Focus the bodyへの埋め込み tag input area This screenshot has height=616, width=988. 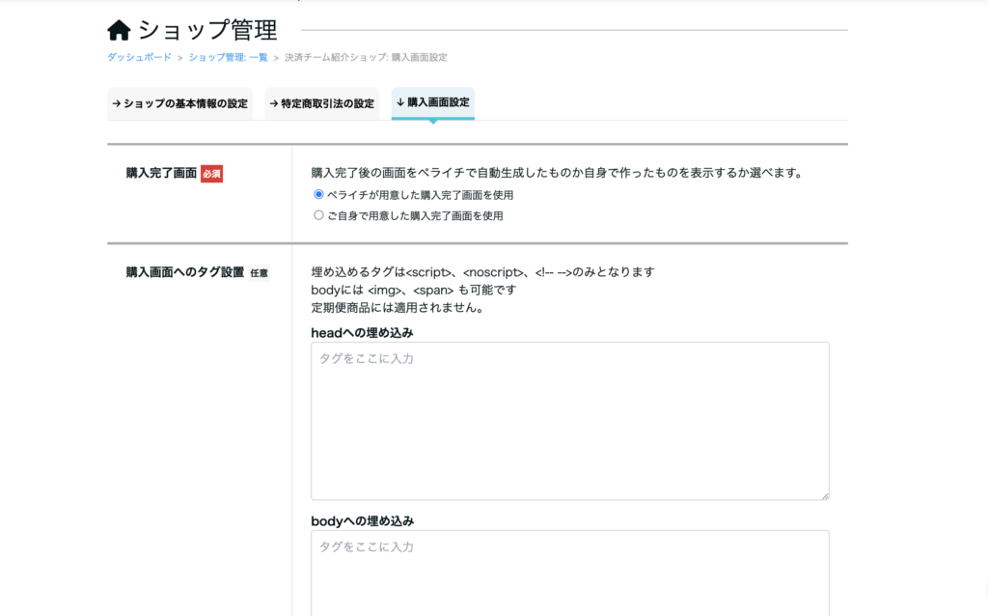click(569, 574)
